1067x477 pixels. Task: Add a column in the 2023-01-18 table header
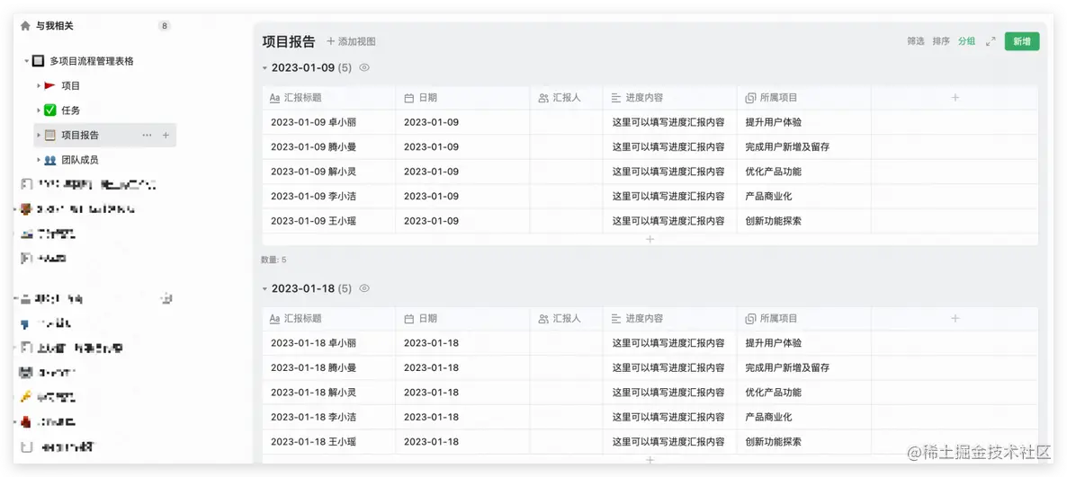[955, 319]
